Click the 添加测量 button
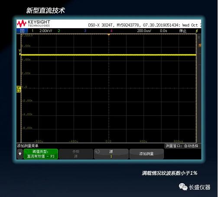Screen dimensions: 218x197 coord(146,154)
